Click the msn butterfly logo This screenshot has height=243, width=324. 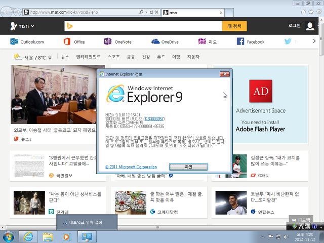(14, 26)
